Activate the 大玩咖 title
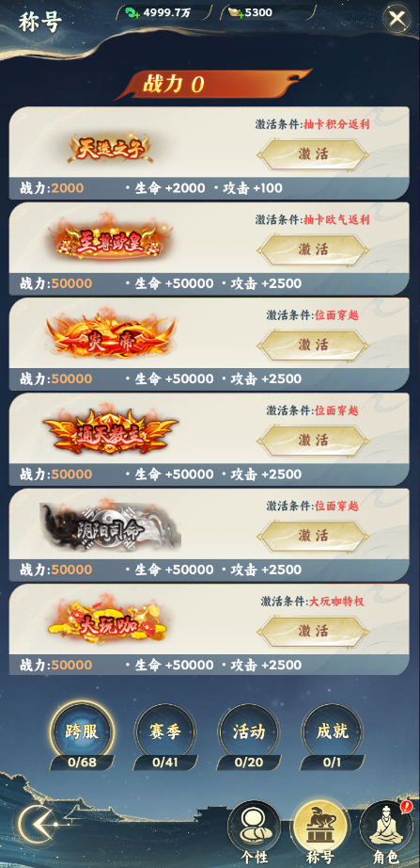The height and width of the screenshot is (868, 420). [x=313, y=631]
